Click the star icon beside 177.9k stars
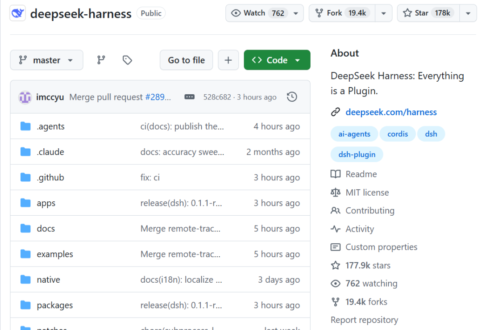The width and height of the screenshot is (482, 330). click(x=335, y=265)
